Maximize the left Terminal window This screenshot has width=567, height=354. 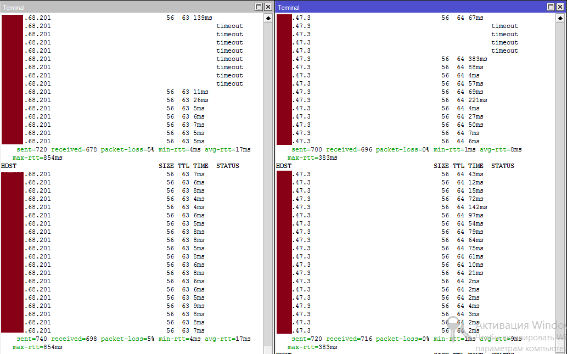259,7
